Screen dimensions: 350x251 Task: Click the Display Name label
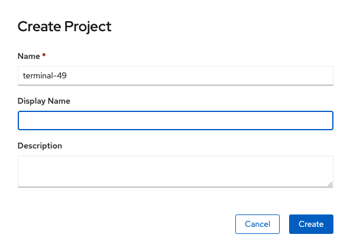point(44,101)
